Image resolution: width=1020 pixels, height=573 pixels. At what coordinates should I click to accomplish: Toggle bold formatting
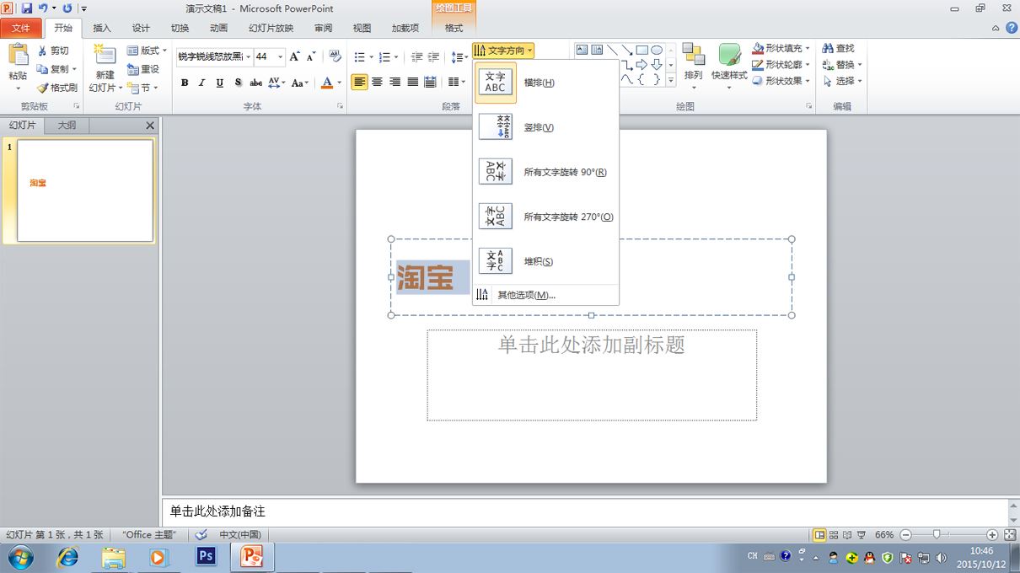[x=185, y=83]
